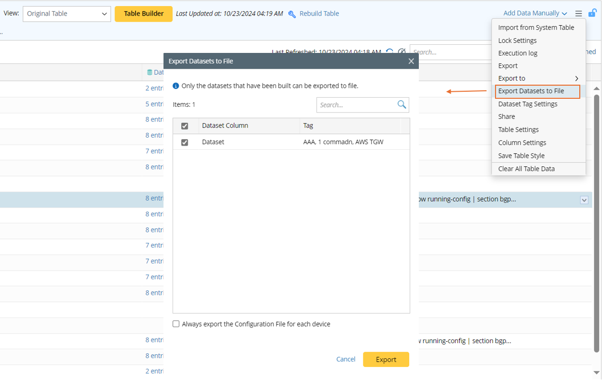
Task: Open the hamburger menu icon
Action: [579, 14]
